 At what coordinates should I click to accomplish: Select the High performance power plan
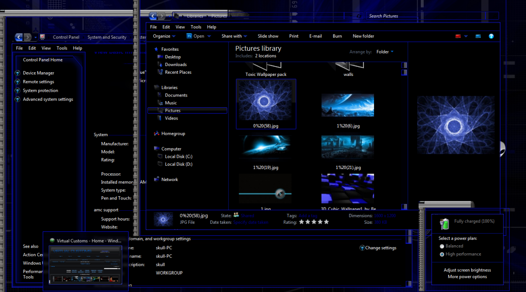(x=442, y=254)
